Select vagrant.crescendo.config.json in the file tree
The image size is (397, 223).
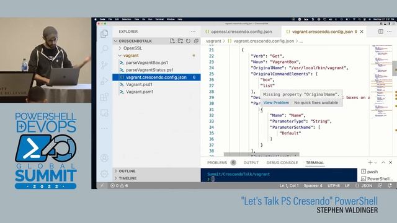point(156,77)
